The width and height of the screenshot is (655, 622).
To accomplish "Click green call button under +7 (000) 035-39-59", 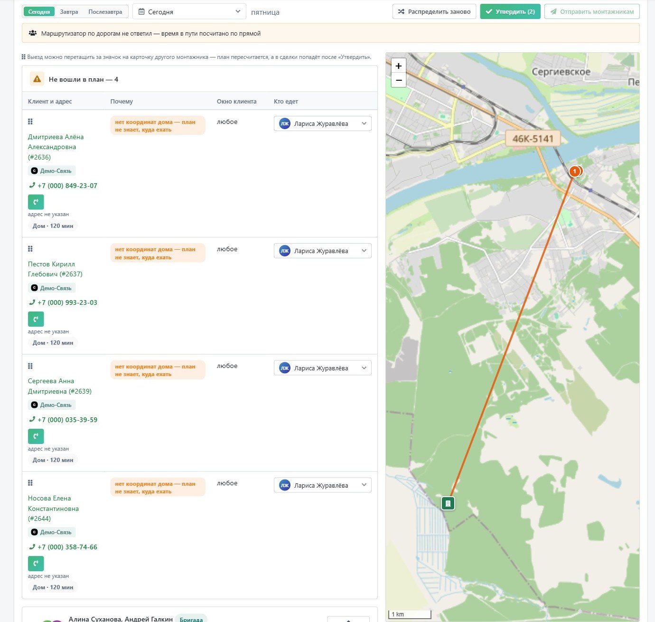I will point(36,436).
